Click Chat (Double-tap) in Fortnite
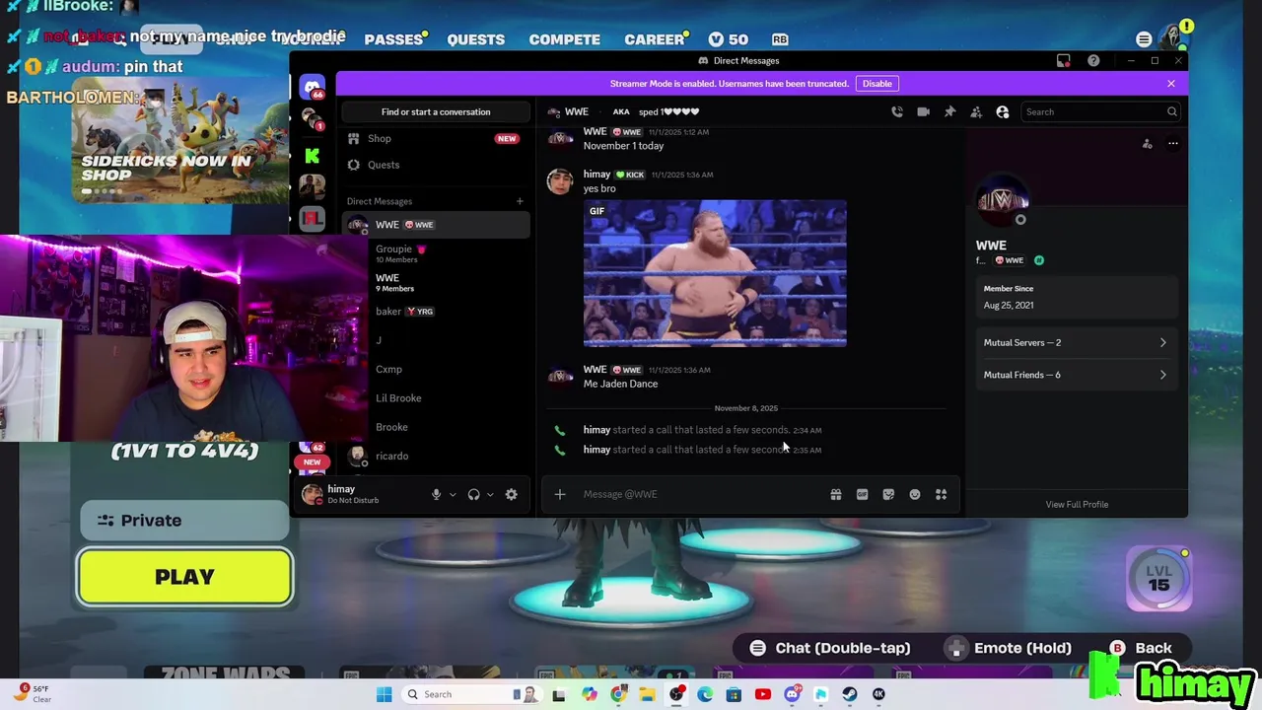The height and width of the screenshot is (710, 1262). [831, 648]
